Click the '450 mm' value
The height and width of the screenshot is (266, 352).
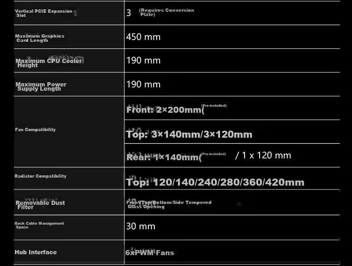pyautogui.click(x=143, y=37)
